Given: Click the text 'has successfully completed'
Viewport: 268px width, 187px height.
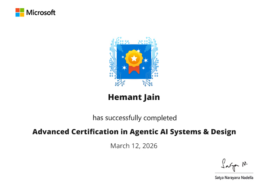Looking at the screenshot, I should click(x=135, y=118).
